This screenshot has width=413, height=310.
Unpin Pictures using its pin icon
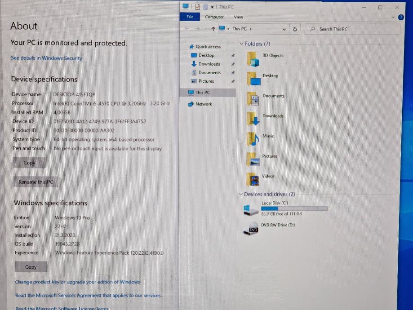(x=233, y=82)
